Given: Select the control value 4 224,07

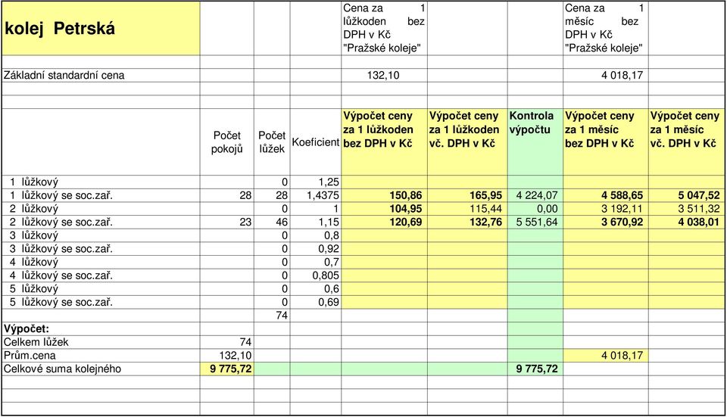Looking at the screenshot, I should 537,195.
